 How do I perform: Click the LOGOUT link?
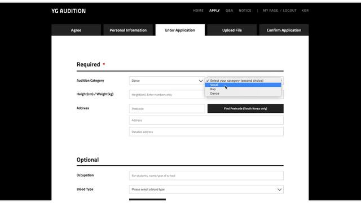pos(289,10)
